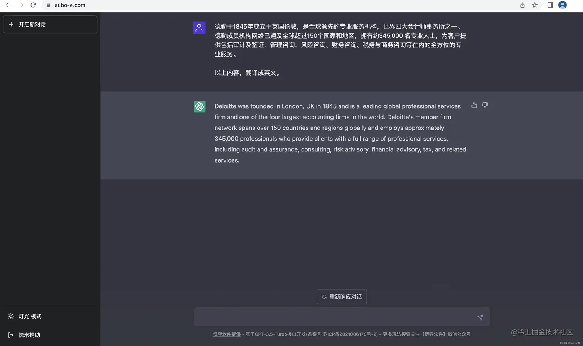Open the browser three-dot menu
Viewport: 583px width, 346px height.
(x=575, y=5)
